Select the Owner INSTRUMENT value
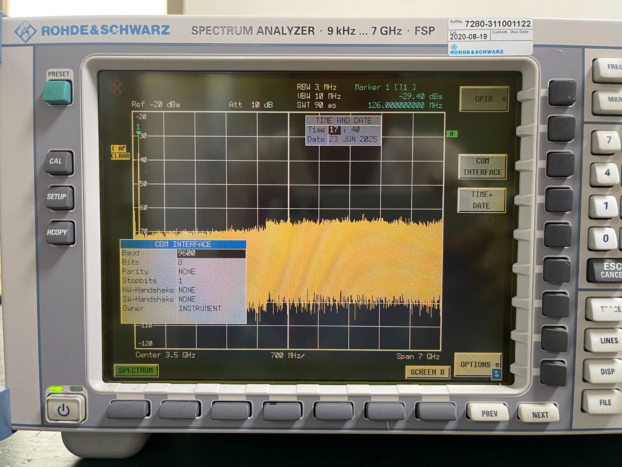The width and height of the screenshot is (622, 467). click(200, 309)
